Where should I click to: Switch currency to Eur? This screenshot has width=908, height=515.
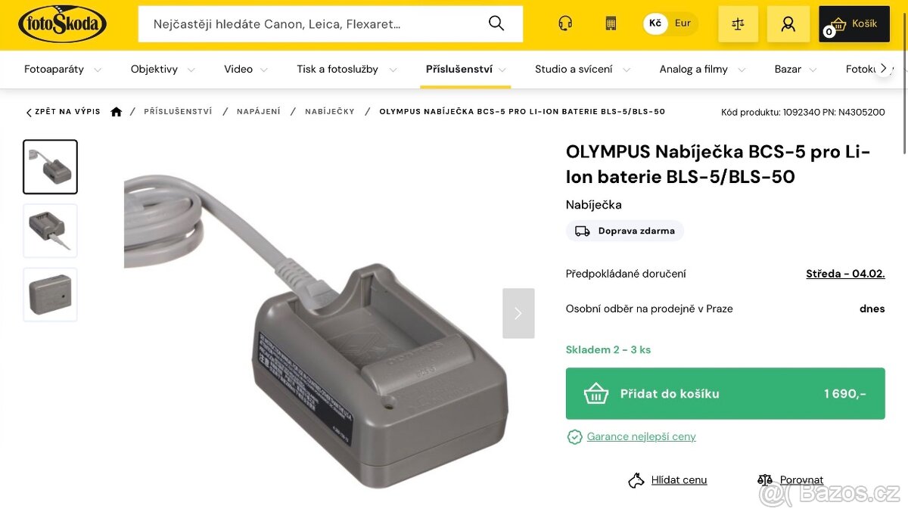click(683, 23)
